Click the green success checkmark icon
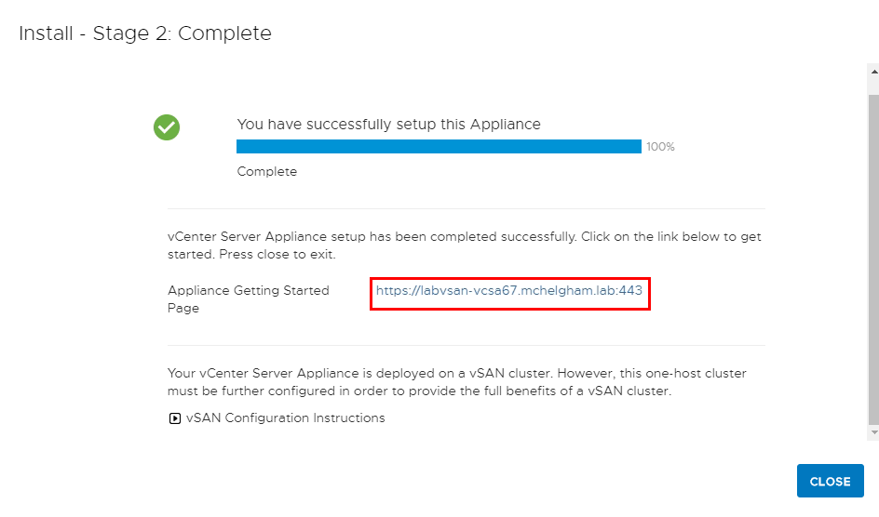This screenshot has height=517, width=879. coord(167,127)
